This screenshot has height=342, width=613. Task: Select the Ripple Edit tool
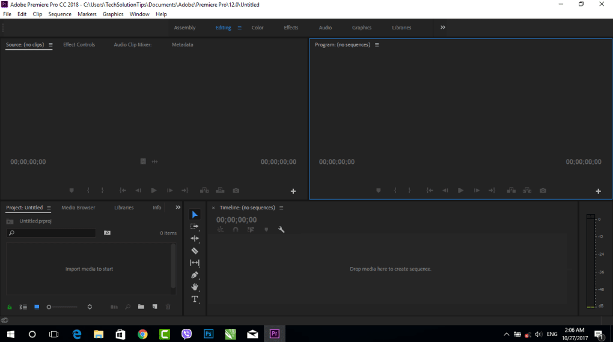195,239
